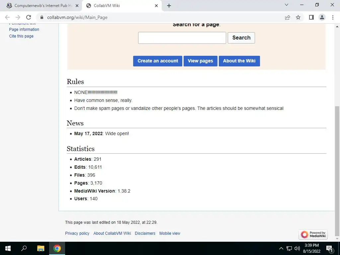Image resolution: width=340 pixels, height=255 pixels.
Task: Open the Chrome profile avatar
Action: tap(322, 17)
